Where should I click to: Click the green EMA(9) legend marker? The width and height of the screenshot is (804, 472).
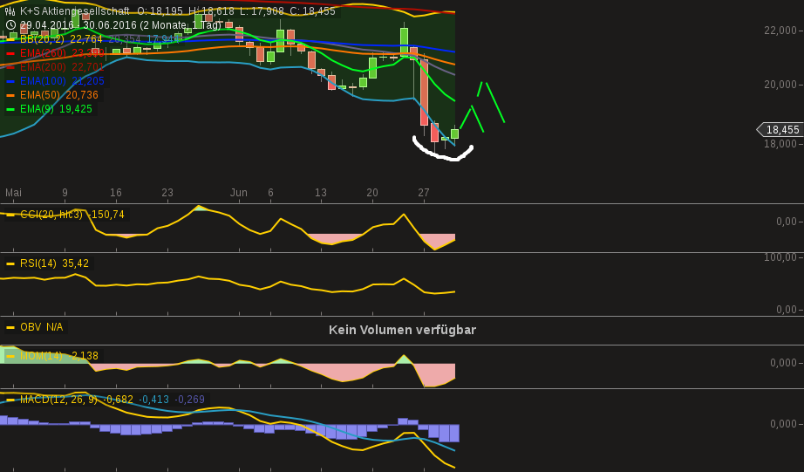pos(10,109)
